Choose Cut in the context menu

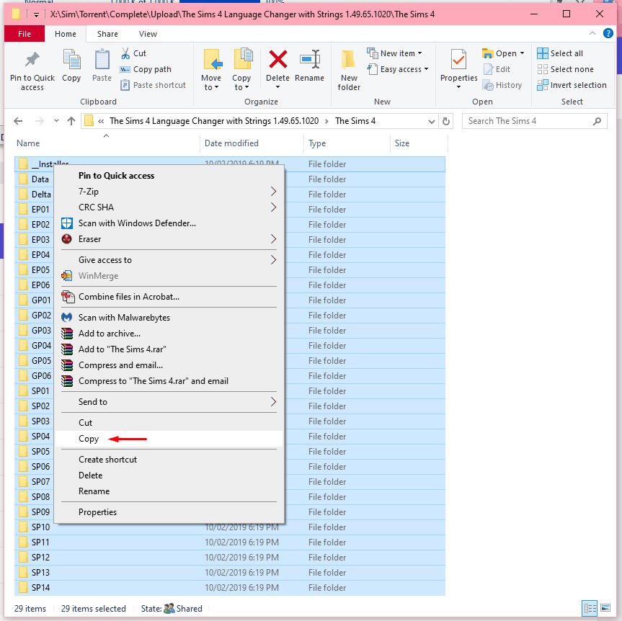(x=169, y=423)
